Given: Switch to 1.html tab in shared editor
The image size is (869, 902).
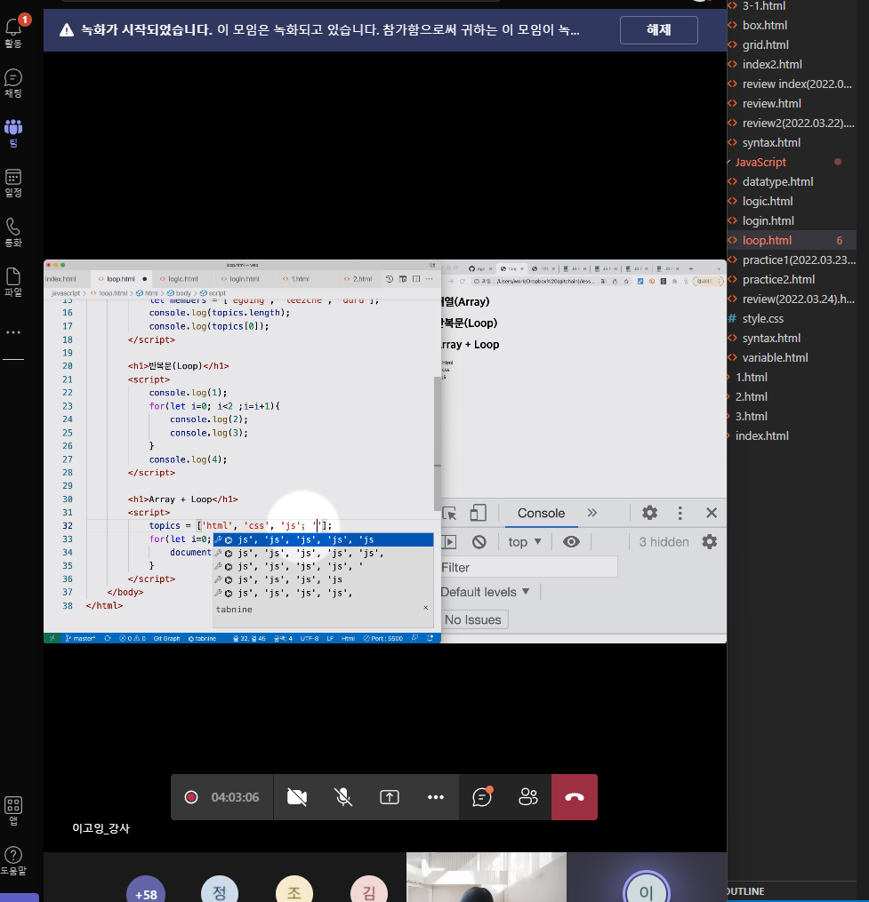Looking at the screenshot, I should point(300,279).
